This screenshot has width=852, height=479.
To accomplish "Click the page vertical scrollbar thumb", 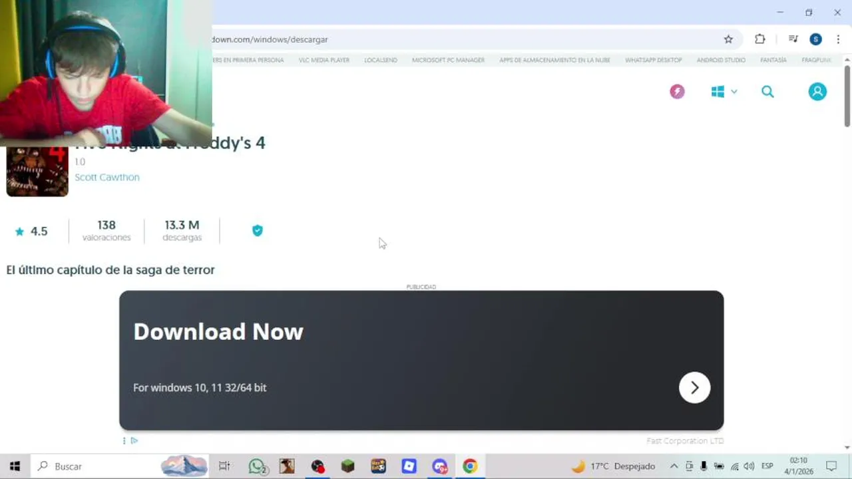I will tap(847, 96).
